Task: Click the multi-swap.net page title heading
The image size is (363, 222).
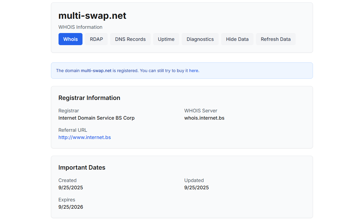Action: (92, 16)
